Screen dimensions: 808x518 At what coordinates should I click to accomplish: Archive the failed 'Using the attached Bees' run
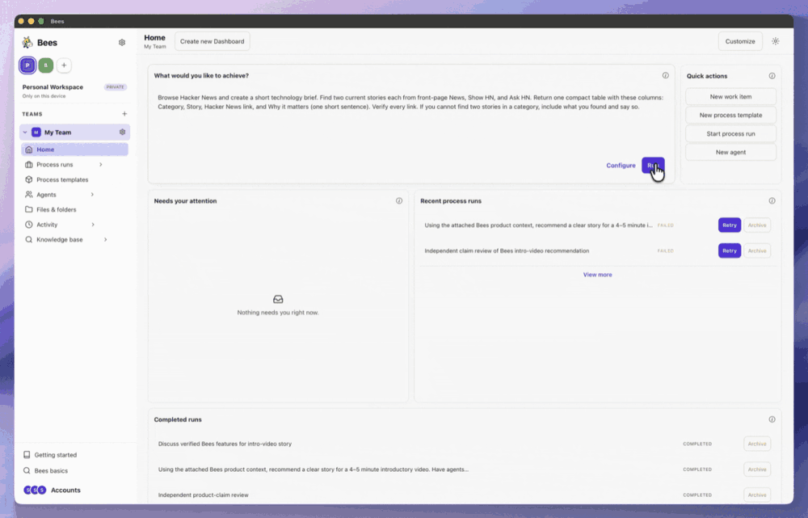(x=757, y=225)
